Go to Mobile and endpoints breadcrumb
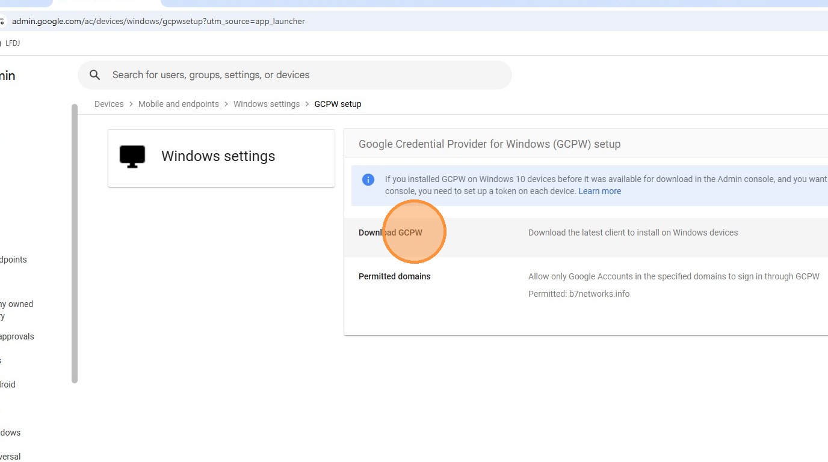828x462 pixels. [x=179, y=104]
